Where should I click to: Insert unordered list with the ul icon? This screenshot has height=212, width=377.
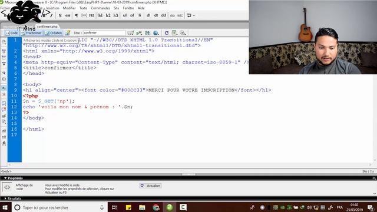(x=124, y=15)
